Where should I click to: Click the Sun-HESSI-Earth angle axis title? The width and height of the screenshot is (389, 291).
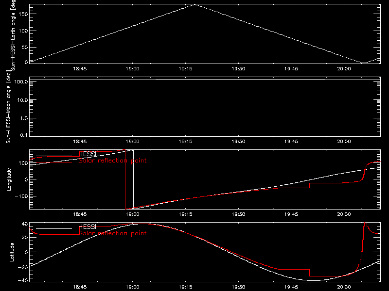pyautogui.click(x=14, y=35)
